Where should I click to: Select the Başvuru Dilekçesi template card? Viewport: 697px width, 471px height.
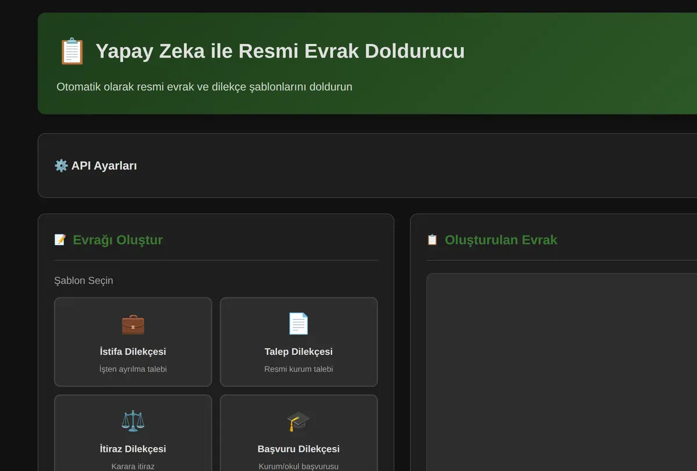coord(299,433)
